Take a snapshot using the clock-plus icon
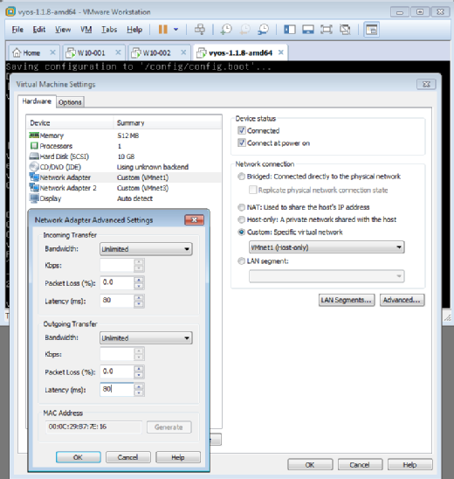The height and width of the screenshot is (479, 454). [x=226, y=30]
